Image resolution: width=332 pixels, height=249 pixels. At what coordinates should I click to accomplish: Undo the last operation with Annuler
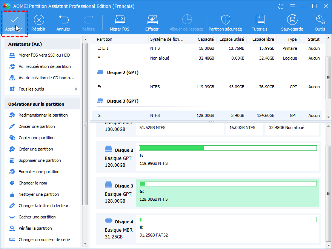63,23
